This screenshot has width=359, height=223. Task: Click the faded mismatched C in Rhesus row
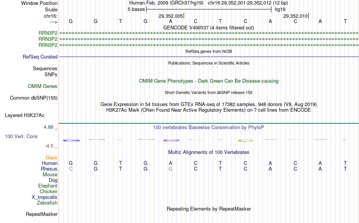tap(71, 169)
